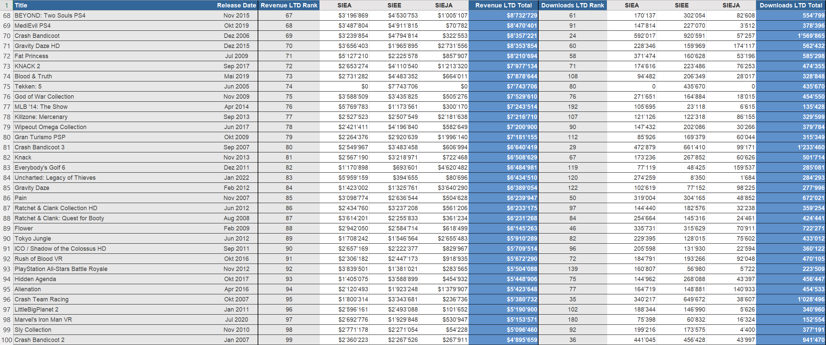Click row header number 100
826x345 pixels.
(x=7, y=340)
